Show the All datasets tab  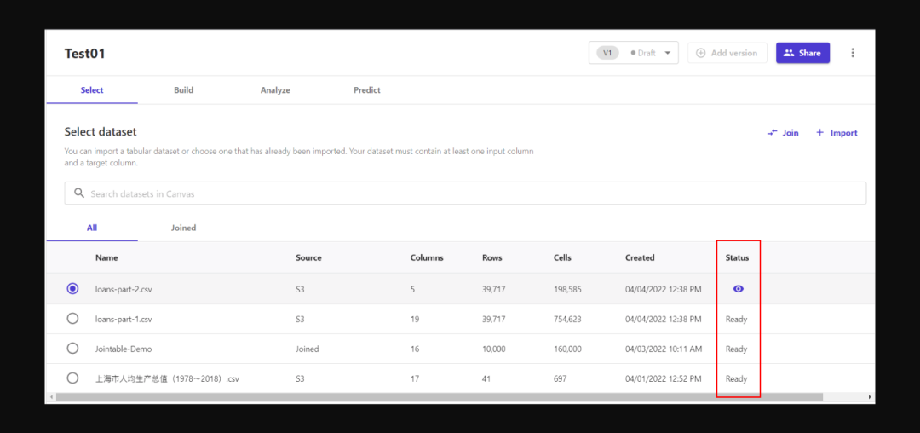[92, 228]
